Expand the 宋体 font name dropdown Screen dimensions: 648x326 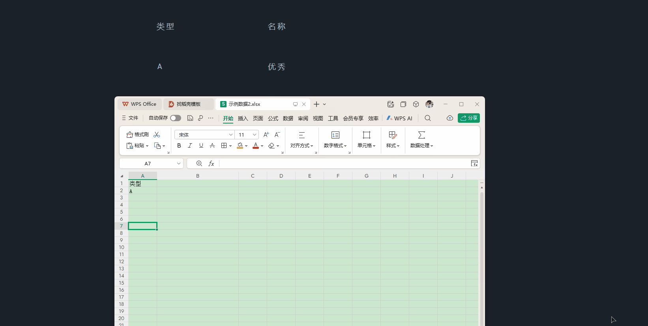click(230, 135)
